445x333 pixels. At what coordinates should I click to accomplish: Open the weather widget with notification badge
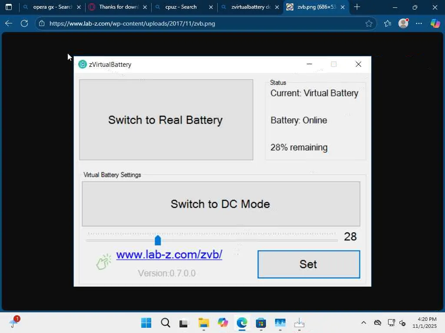coord(14,322)
